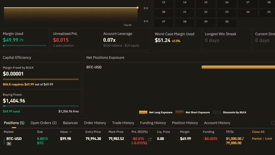Screen dimensions: 275x155
Task: Click the Account Leverage value 0.07x
Action: 109,40
